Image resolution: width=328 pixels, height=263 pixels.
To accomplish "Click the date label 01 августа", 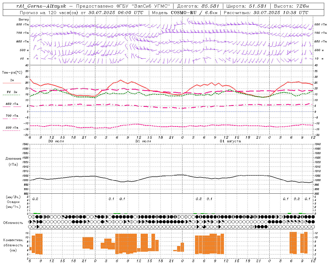I will (230, 141).
